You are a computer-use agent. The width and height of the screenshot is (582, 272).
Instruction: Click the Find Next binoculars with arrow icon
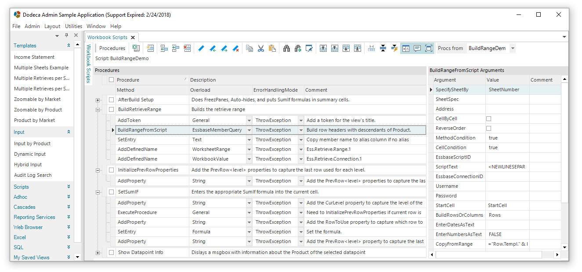pos(298,48)
